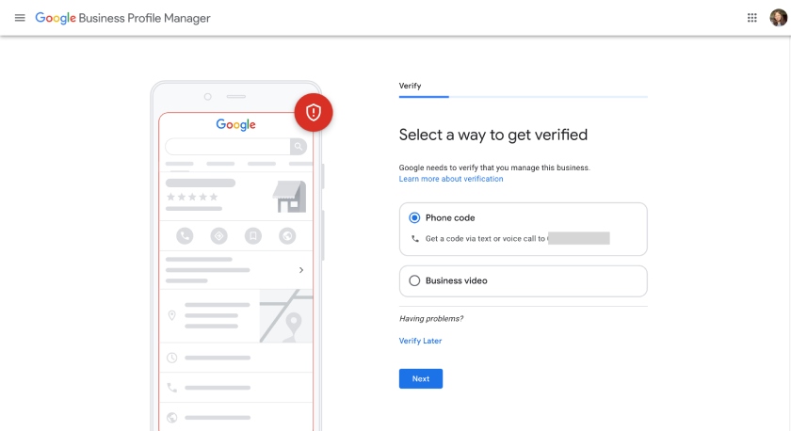Image resolution: width=791 pixels, height=431 pixels.
Task: Click the Google Business Profile Manager logo
Action: coord(122,18)
